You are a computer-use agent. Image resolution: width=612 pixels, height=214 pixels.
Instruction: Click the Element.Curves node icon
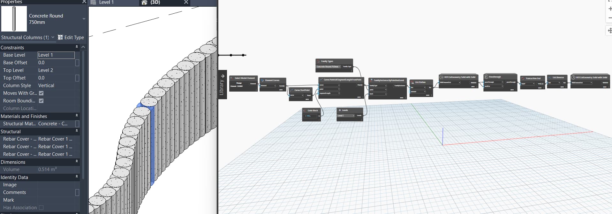[262, 80]
